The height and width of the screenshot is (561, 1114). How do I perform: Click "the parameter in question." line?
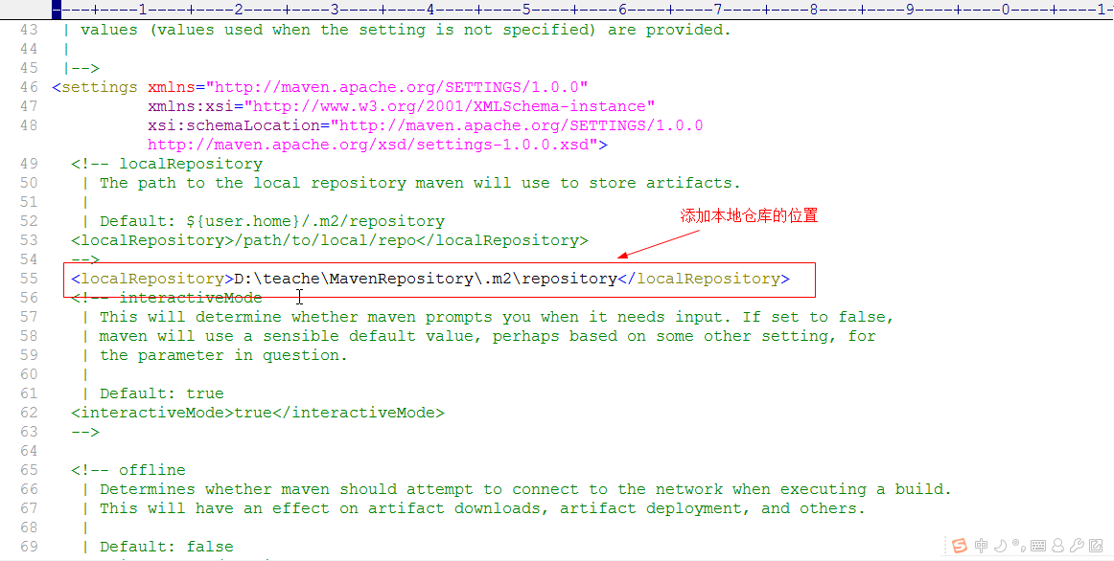tap(223, 355)
